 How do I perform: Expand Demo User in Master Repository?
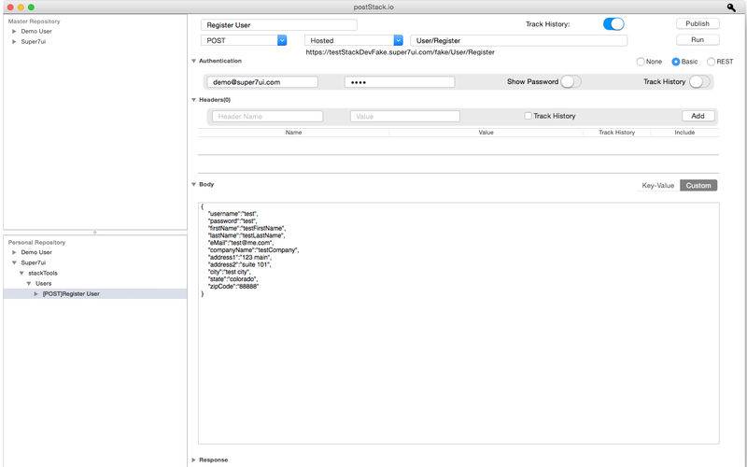(14, 31)
